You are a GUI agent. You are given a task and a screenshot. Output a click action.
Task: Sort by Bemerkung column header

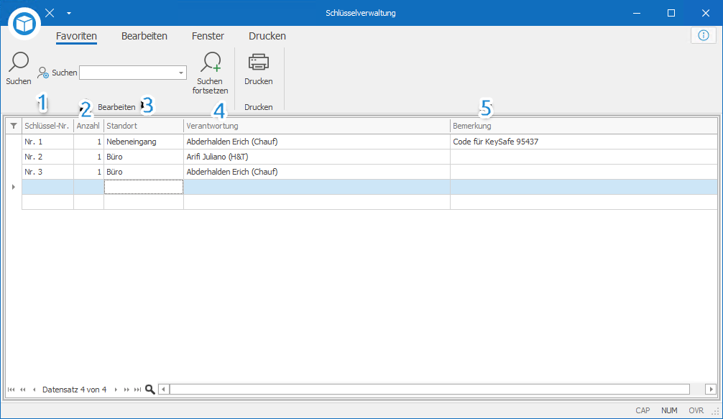coord(584,126)
